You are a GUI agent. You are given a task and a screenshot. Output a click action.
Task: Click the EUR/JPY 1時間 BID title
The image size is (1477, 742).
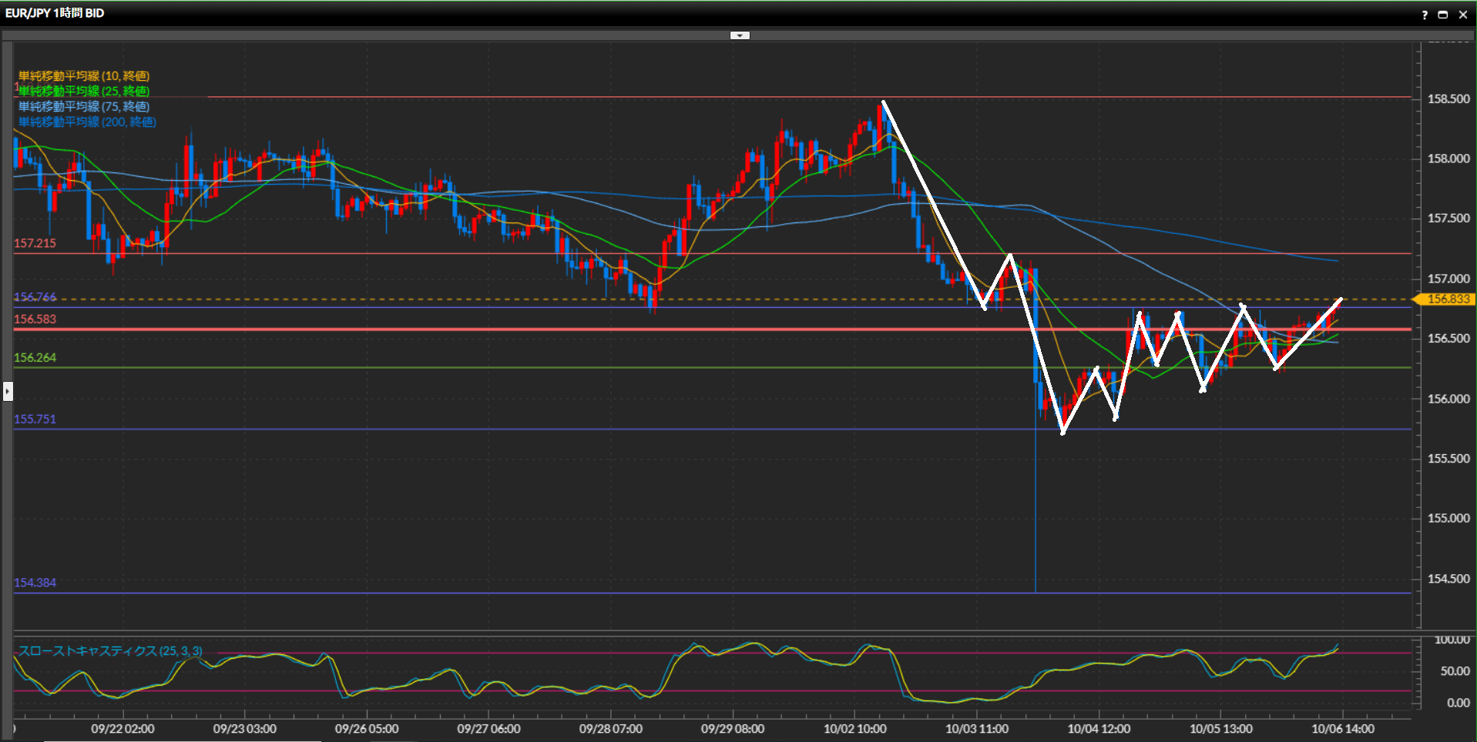coord(55,13)
